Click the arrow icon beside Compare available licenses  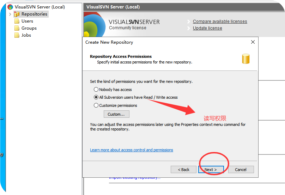189,22
